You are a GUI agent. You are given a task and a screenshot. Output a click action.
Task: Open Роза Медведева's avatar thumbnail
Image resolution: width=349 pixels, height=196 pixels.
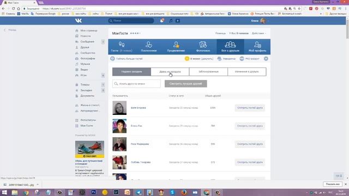tap(119, 144)
